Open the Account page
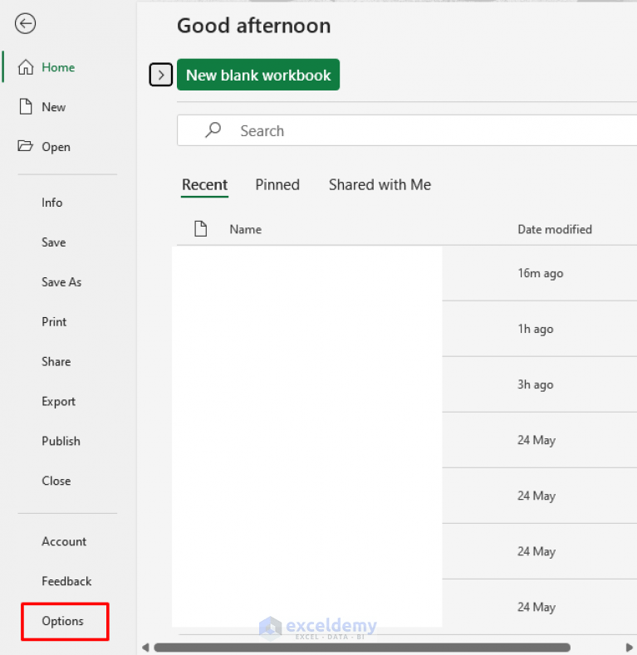Viewport: 637px width, 655px height. point(64,541)
